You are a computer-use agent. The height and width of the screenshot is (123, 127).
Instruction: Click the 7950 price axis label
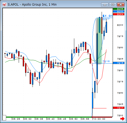pos(120,48)
